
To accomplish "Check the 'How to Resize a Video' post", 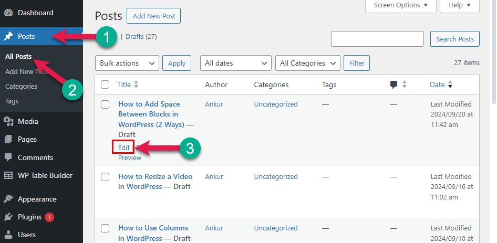I will coord(105,177).
